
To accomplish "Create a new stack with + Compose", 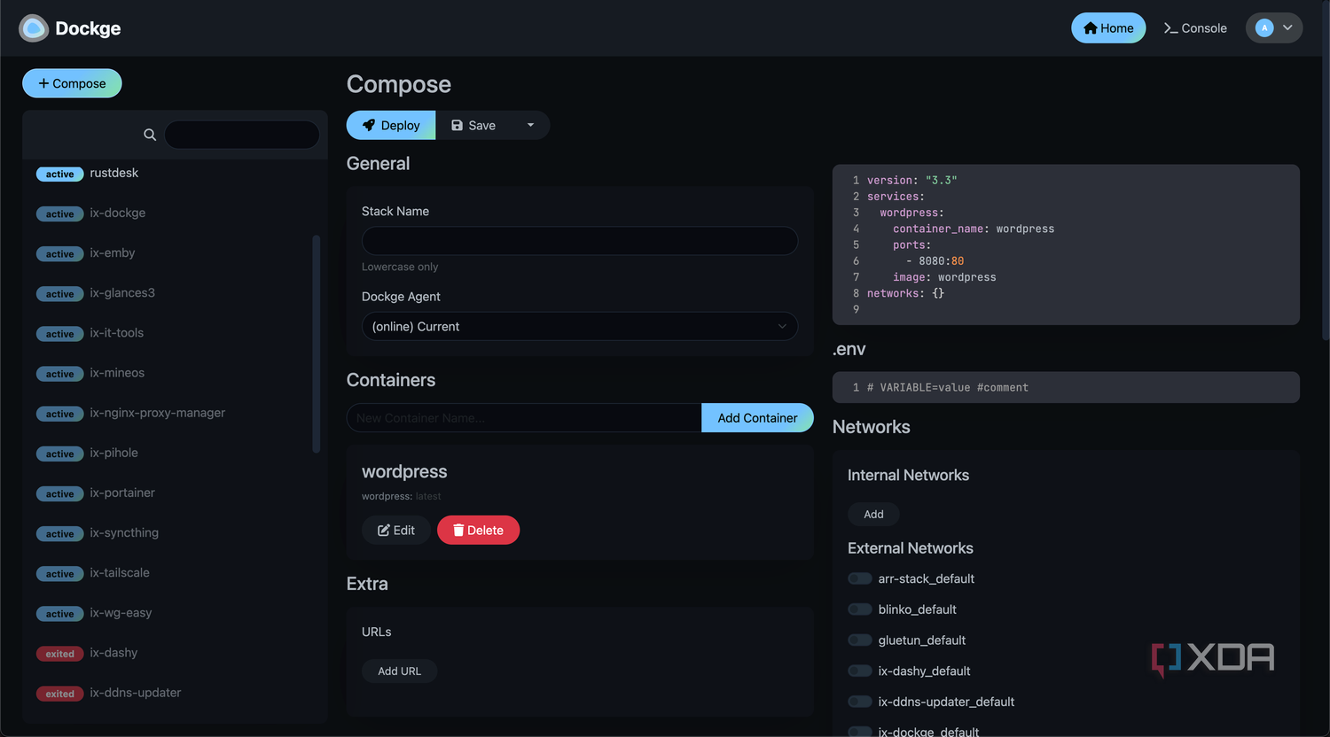I will (x=72, y=83).
